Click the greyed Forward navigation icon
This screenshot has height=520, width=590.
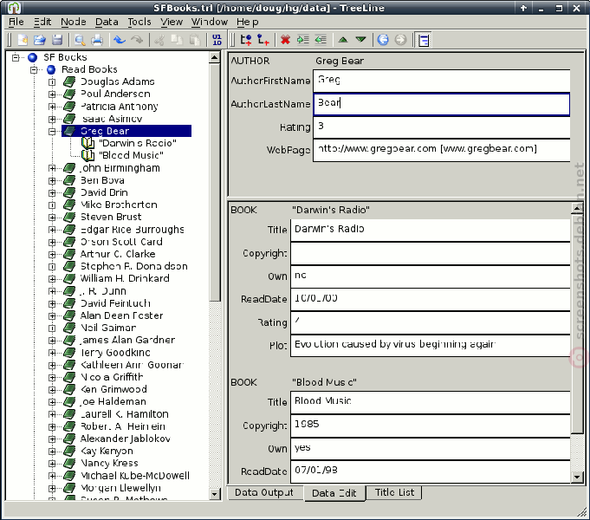[x=400, y=40]
